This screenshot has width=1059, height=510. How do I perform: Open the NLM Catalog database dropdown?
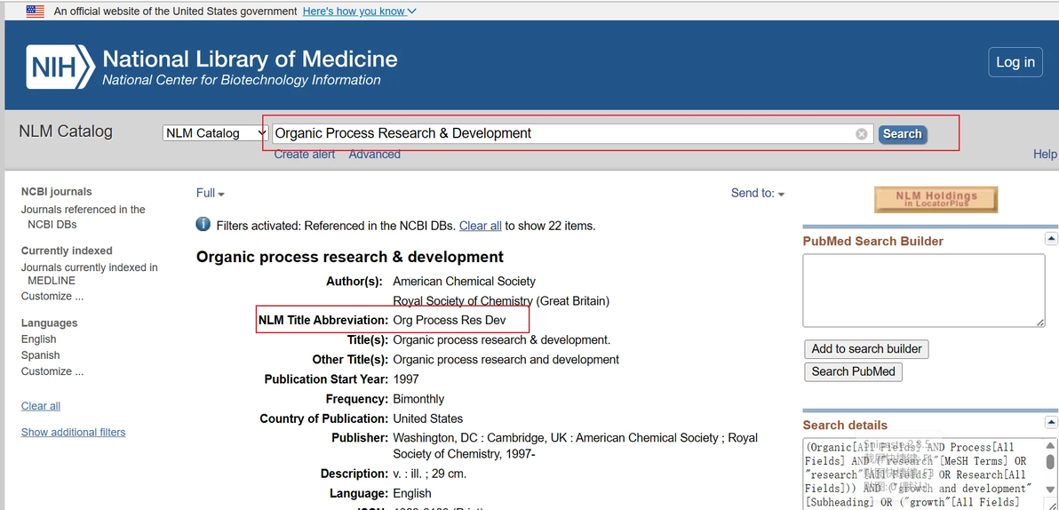tap(215, 133)
